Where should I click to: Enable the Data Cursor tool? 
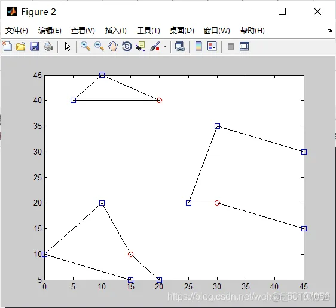point(140,46)
